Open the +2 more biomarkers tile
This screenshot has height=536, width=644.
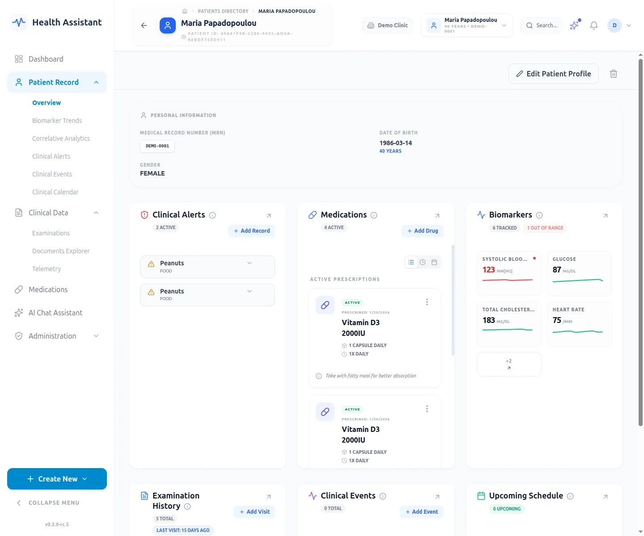coord(509,364)
